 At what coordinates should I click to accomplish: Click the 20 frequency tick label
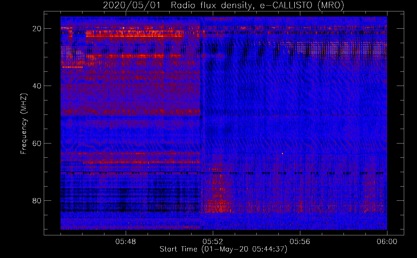(37, 29)
